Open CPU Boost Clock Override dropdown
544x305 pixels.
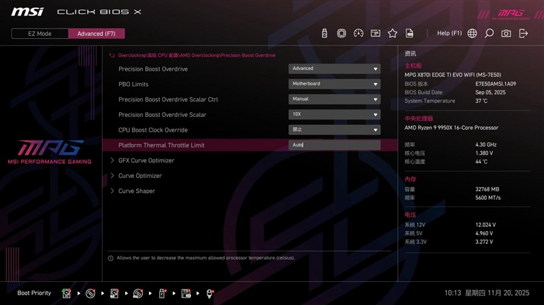tap(335, 130)
